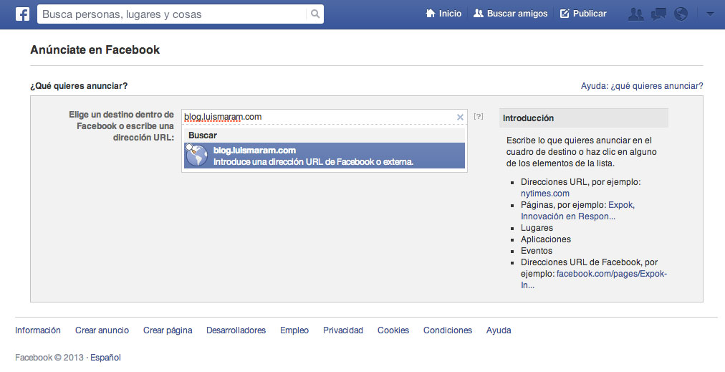
Task: Open Privacidad footer link
Action: pos(342,330)
